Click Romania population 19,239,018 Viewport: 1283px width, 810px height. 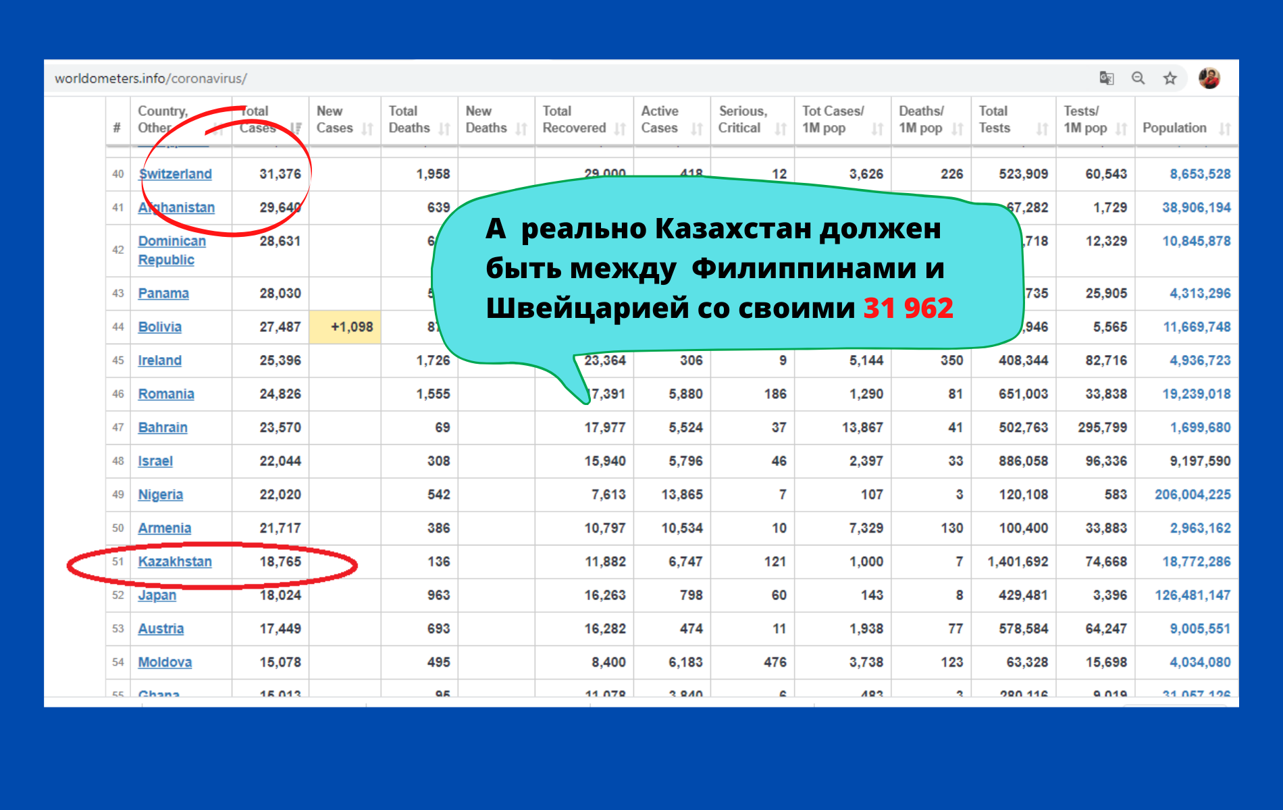click(x=1197, y=394)
